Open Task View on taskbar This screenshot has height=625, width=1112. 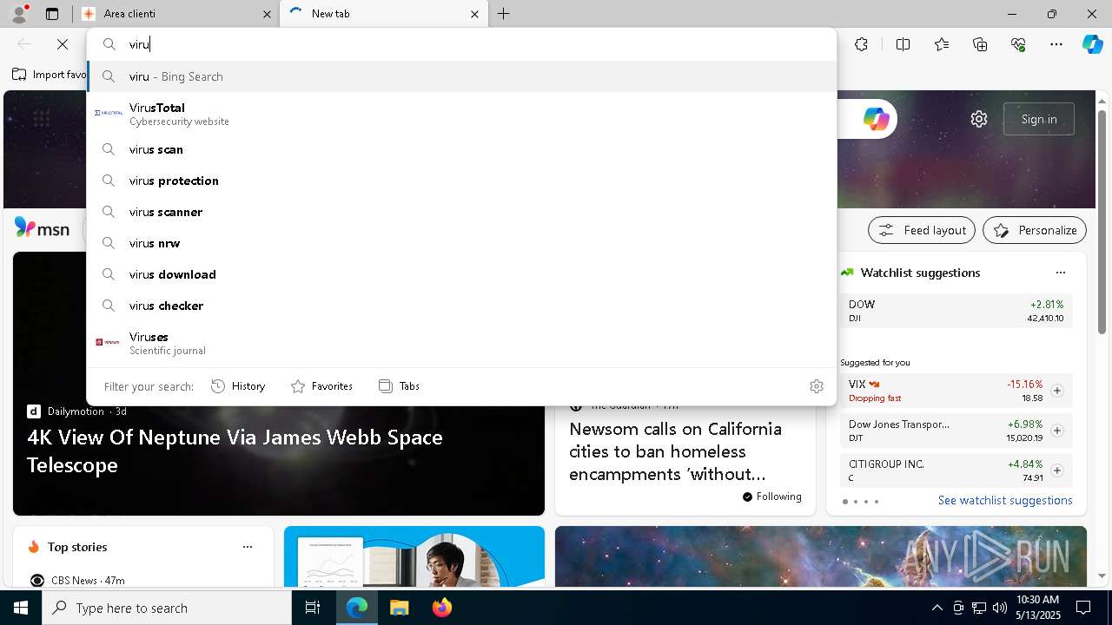click(313, 608)
